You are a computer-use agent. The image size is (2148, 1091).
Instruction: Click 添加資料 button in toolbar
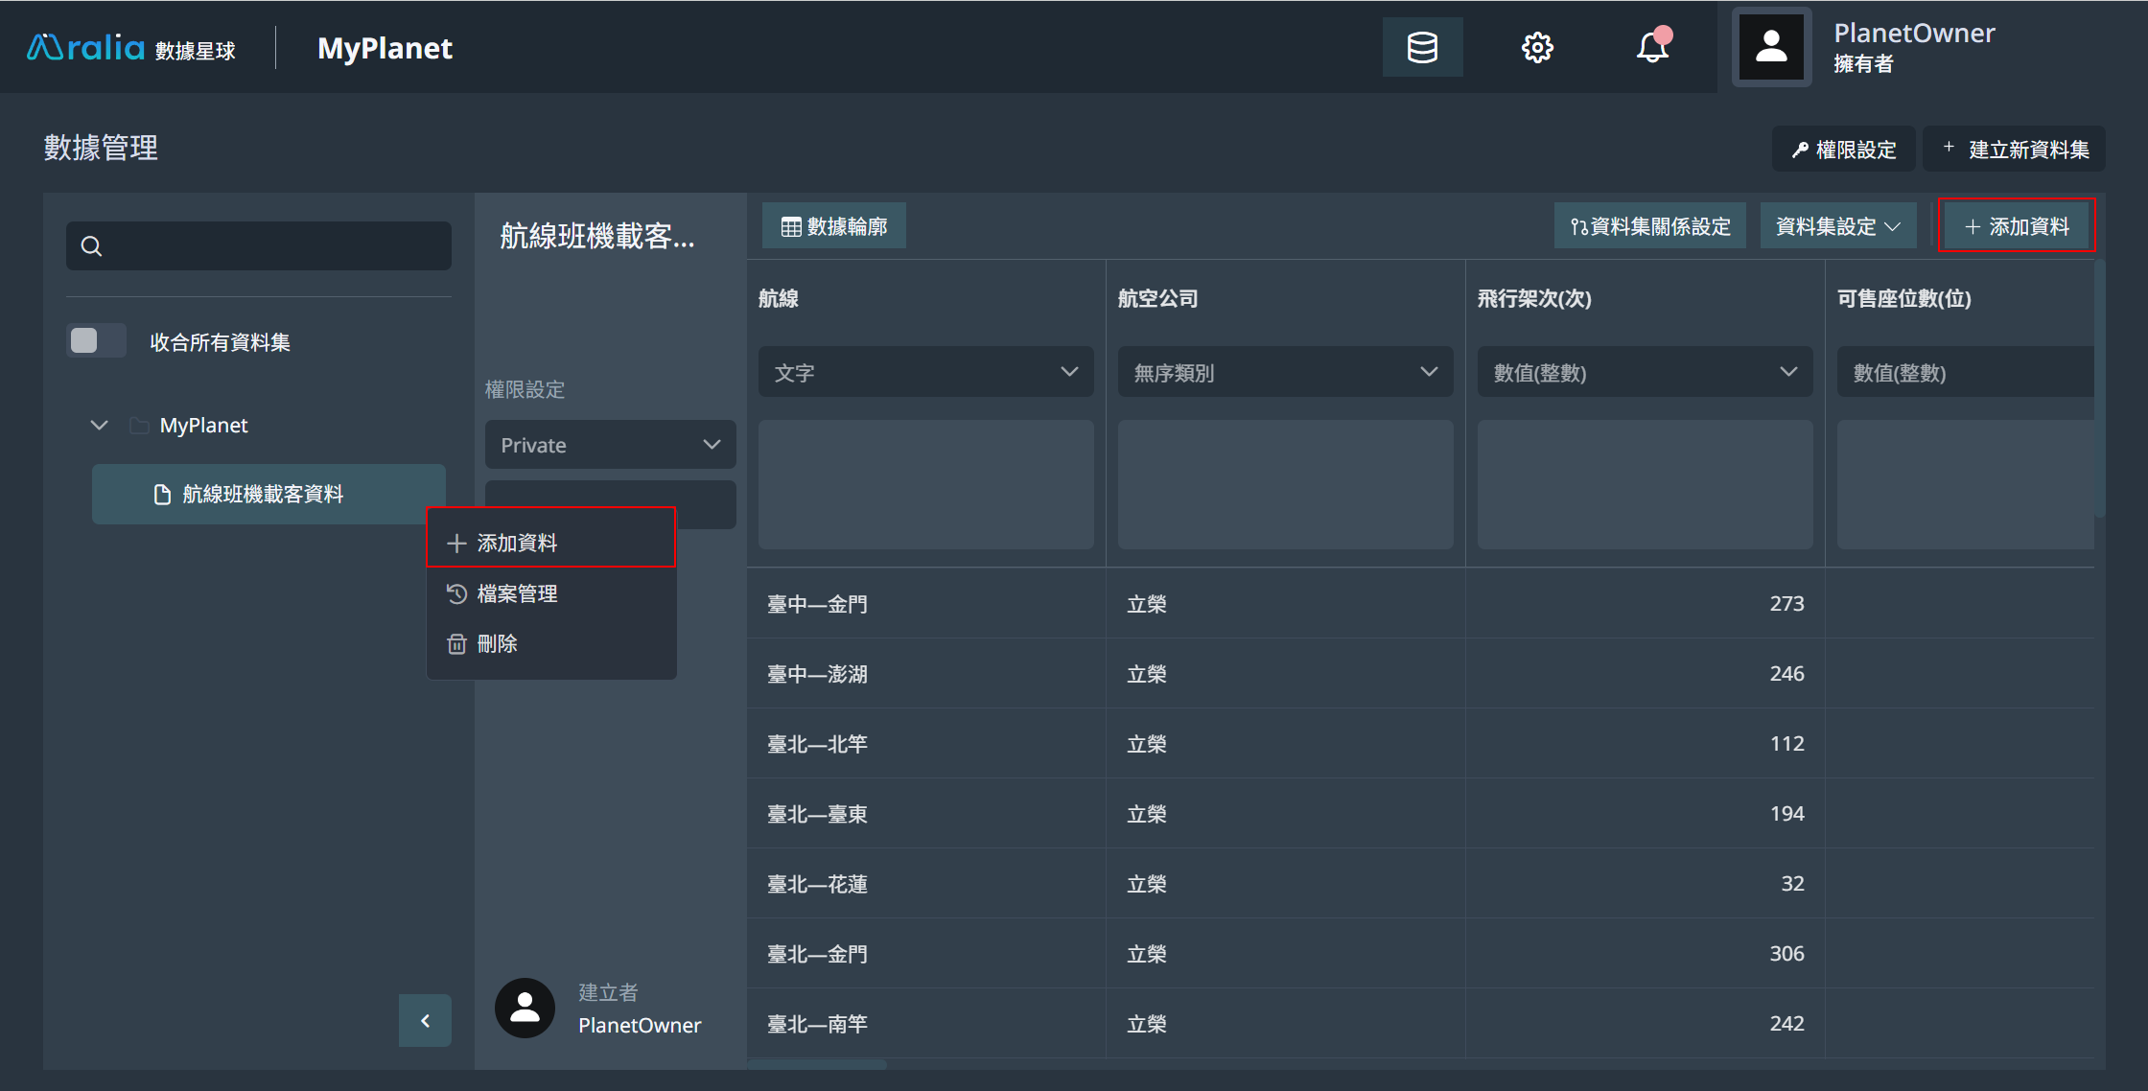(2017, 226)
